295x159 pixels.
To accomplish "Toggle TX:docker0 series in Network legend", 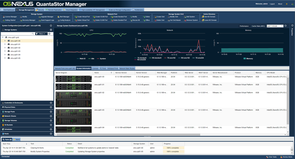I will (140, 58).
